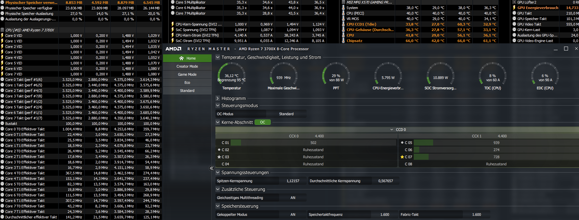This screenshot has height=220, width=579.
Task: Click clock icon beside Core 7 Multiplikator
Action: coord(173,13)
